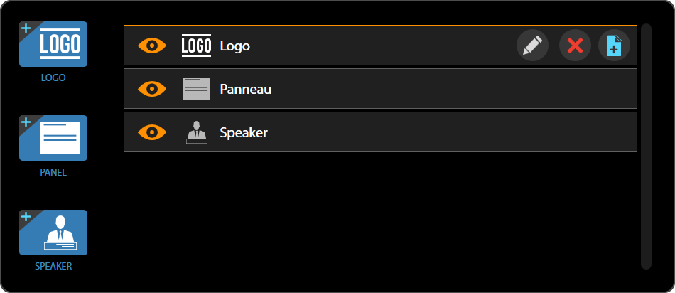Click the Speaker row's podium icon

196,132
